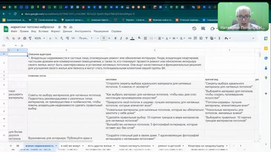Click the font size field showing 10
Image resolution: width=271 pixels, height=152 pixels.
coord(103,38)
